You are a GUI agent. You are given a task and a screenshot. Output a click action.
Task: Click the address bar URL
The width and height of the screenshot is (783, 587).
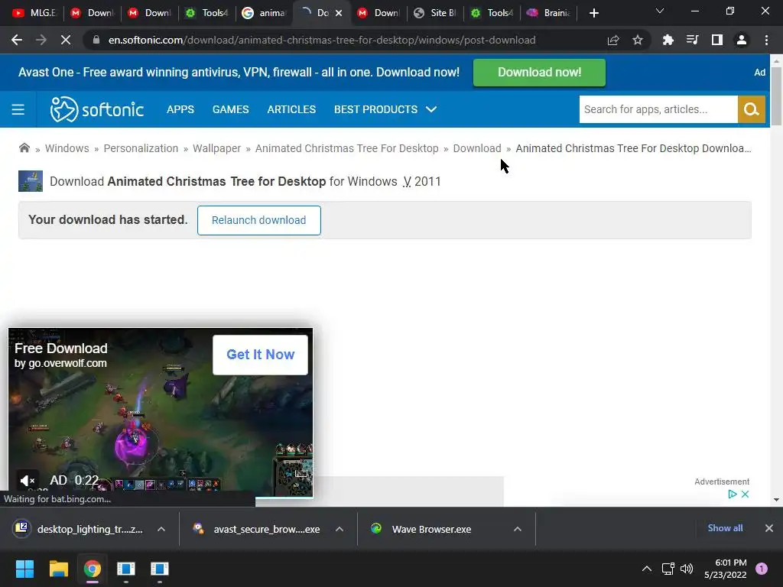[x=322, y=40]
